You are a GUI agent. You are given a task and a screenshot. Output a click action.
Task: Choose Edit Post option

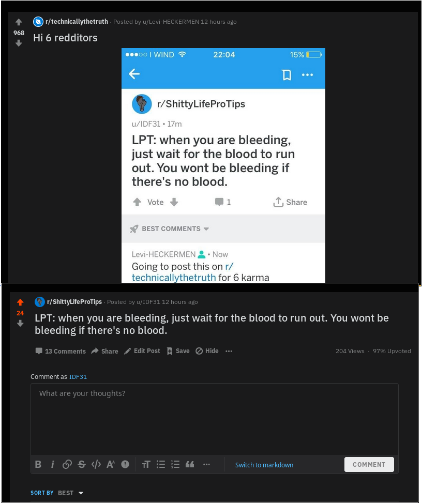click(x=142, y=351)
